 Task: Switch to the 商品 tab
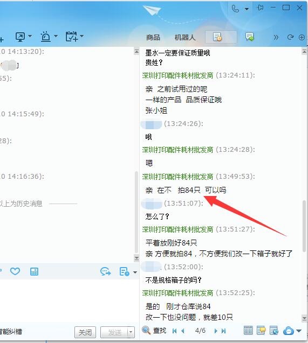[x=153, y=37]
